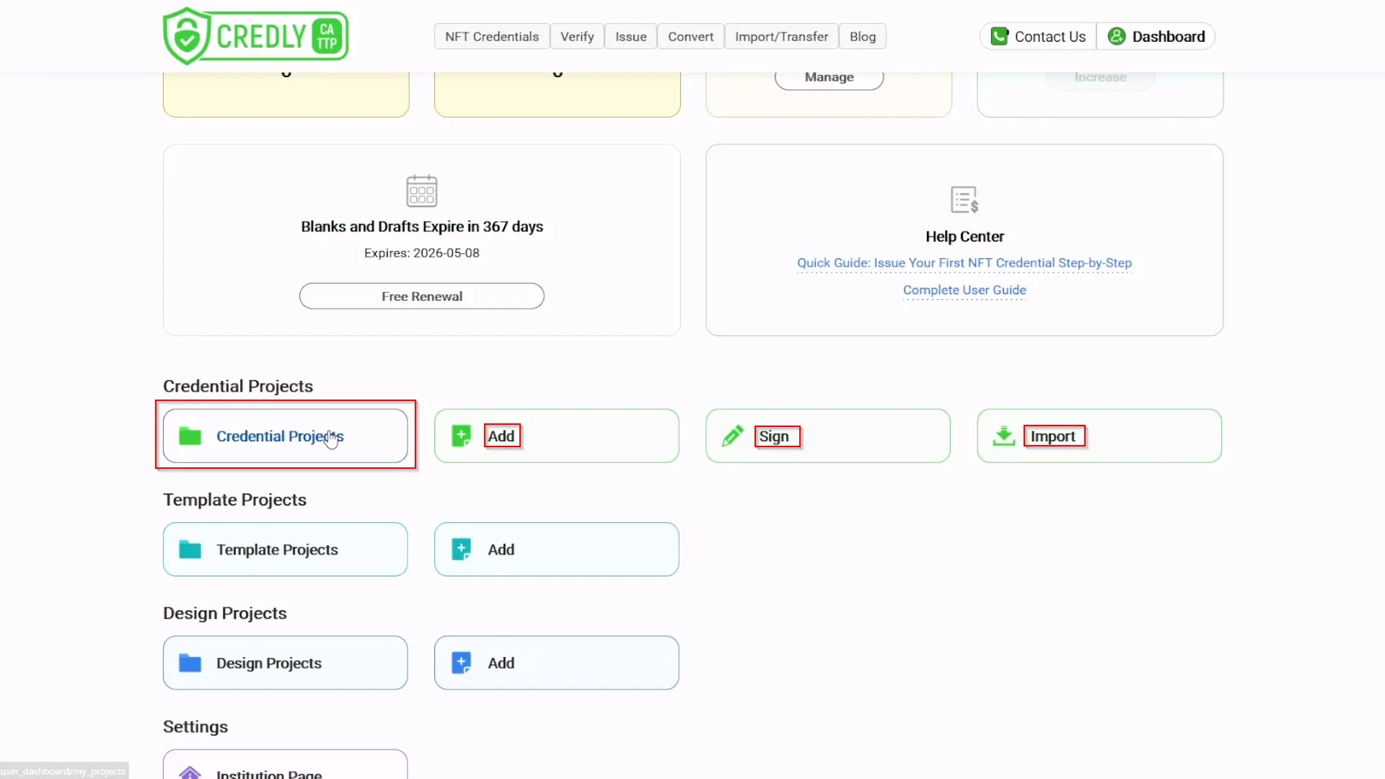Open the Design Projects card
This screenshot has width=1385, height=779.
click(286, 662)
